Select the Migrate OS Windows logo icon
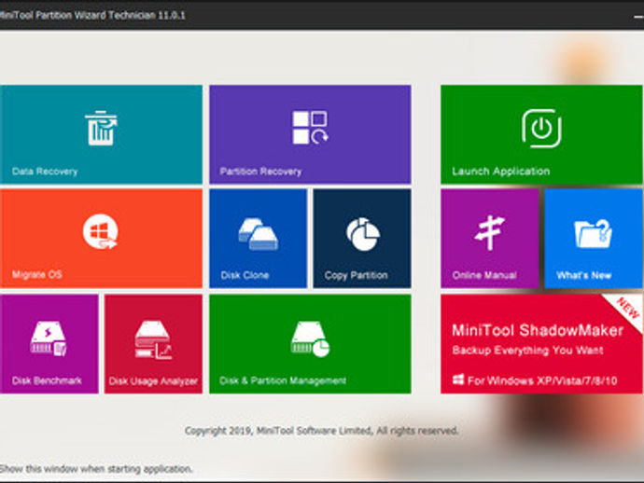 (x=100, y=232)
